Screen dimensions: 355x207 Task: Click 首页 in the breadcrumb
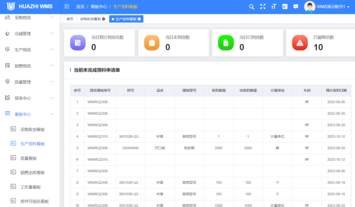click(x=80, y=7)
